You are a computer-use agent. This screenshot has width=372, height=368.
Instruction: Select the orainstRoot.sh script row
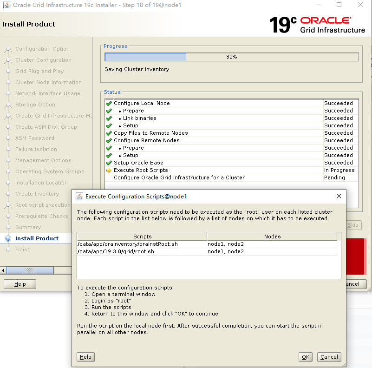pyautogui.click(x=207, y=244)
